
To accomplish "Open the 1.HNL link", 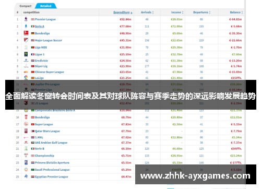I will 39,137.
